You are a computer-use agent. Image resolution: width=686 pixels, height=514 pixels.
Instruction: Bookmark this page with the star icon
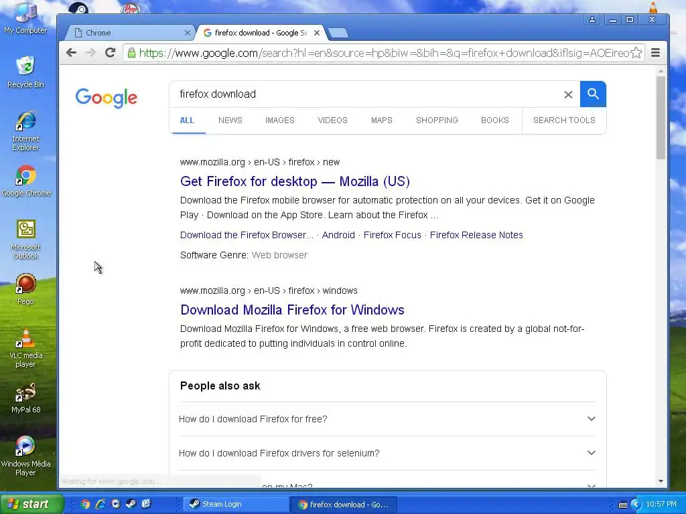[x=636, y=53]
